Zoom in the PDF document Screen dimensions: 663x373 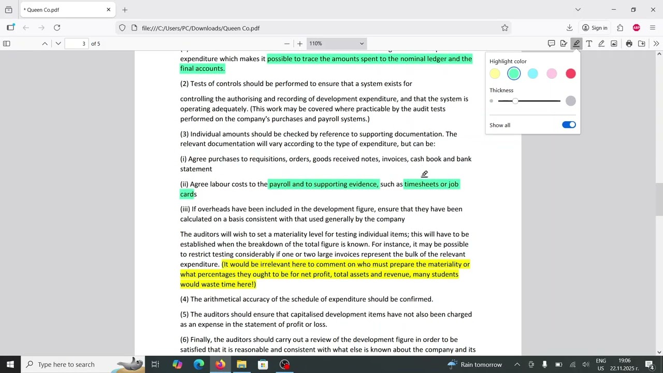299,44
